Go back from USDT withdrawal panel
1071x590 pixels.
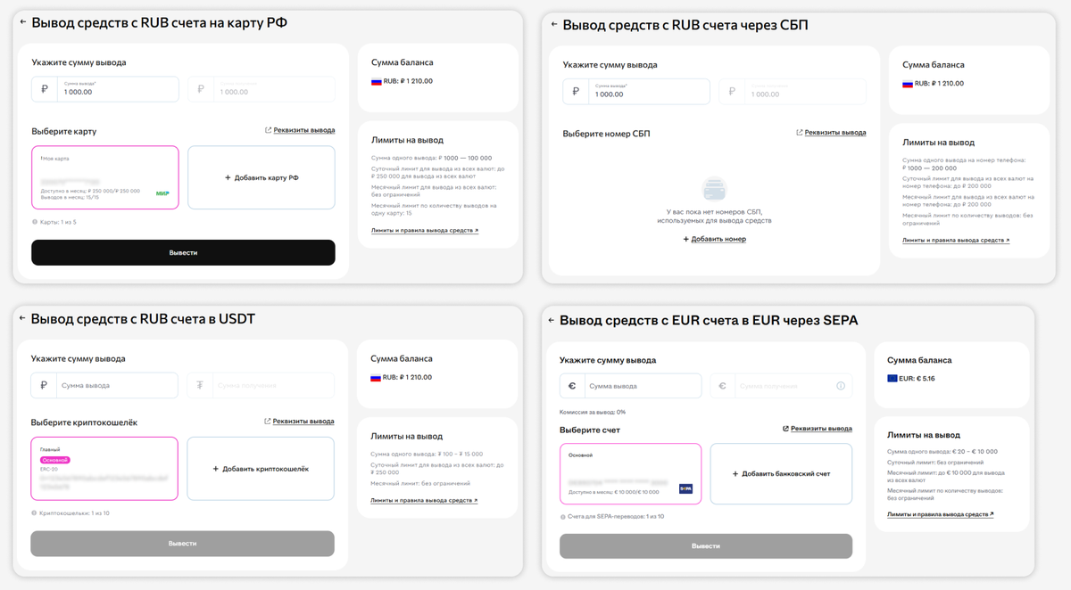coord(22,318)
